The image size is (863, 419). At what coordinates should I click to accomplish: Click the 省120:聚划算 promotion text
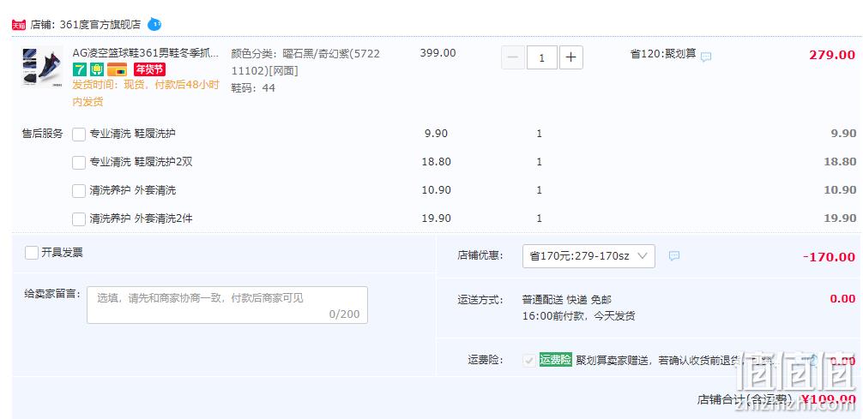pyautogui.click(x=662, y=54)
